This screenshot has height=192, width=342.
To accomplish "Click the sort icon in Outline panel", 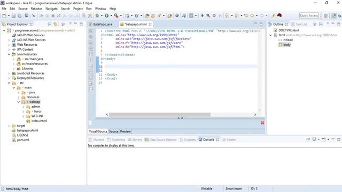I will click(315, 24).
